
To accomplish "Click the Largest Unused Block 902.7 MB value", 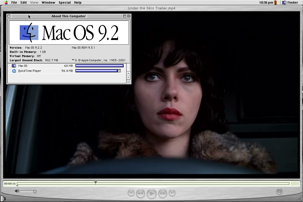I will click(51, 60).
